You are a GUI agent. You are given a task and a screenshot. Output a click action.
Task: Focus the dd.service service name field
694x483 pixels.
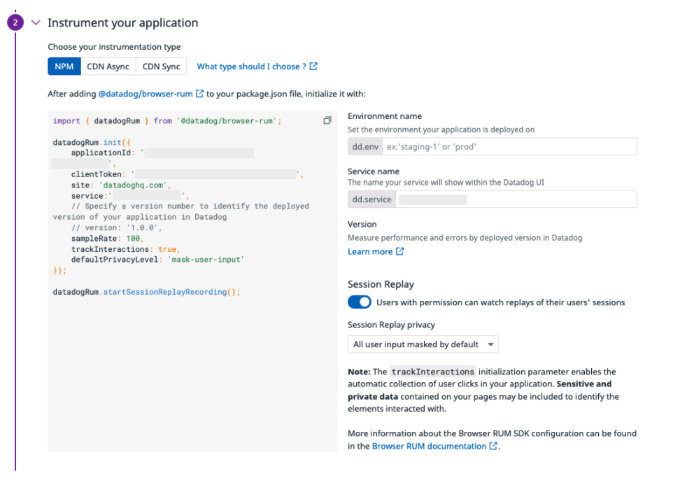point(516,199)
